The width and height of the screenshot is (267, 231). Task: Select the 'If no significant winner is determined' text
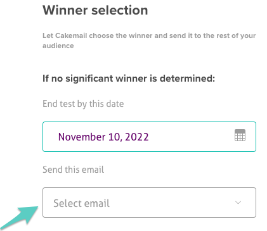[129, 78]
